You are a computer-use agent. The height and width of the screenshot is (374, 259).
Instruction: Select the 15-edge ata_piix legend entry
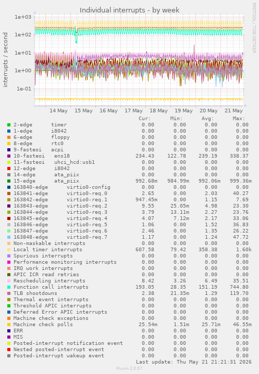(46, 181)
